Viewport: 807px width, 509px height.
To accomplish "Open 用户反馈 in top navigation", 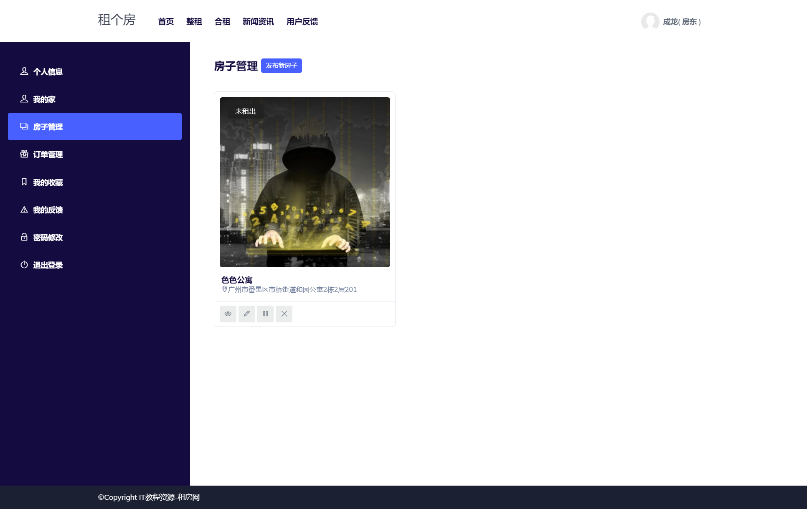I will click(302, 22).
